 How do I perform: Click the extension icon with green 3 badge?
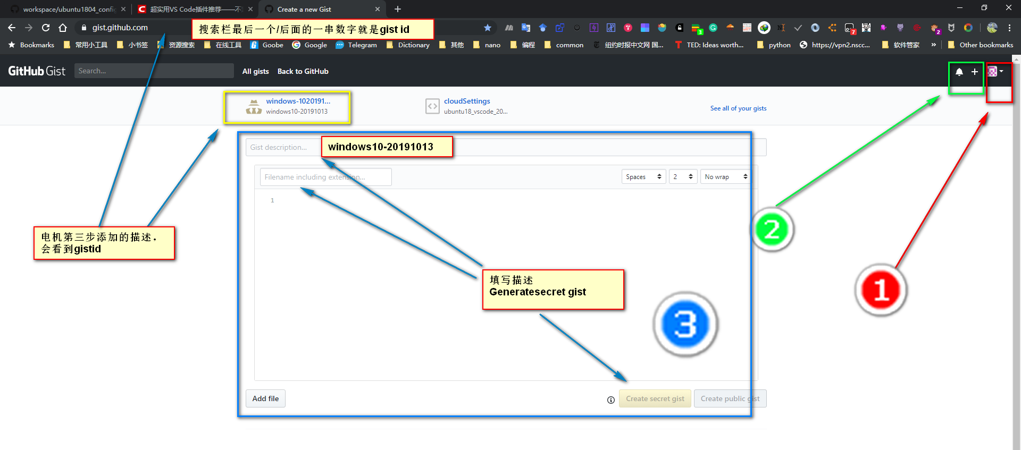pos(697,29)
